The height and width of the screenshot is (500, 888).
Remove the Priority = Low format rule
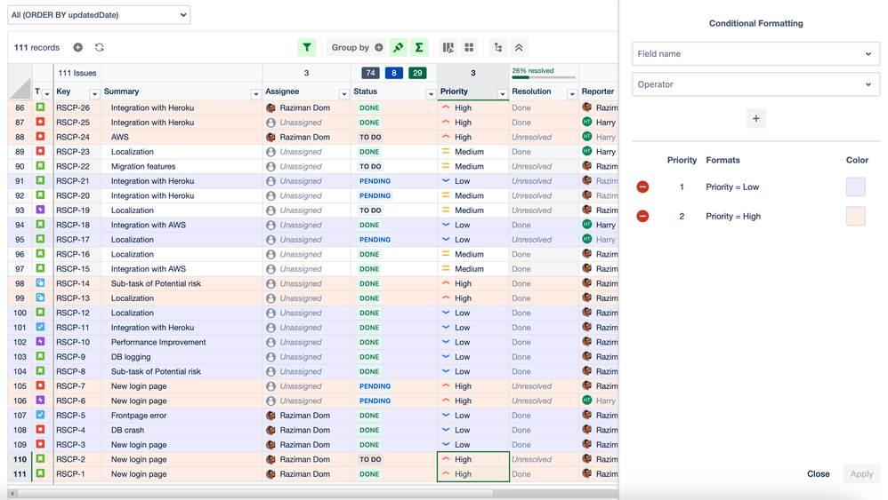[642, 187]
